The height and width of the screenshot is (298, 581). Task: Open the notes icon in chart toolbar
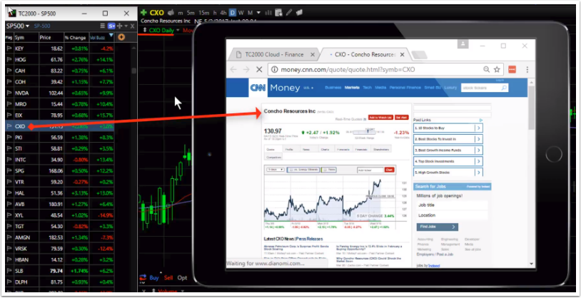pyautogui.click(x=278, y=13)
